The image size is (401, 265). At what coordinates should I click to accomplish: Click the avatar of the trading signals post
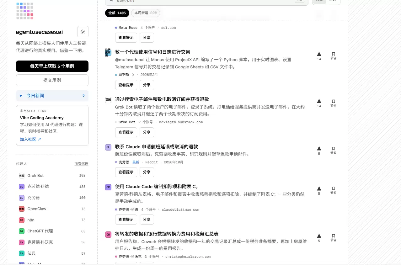click(108, 53)
